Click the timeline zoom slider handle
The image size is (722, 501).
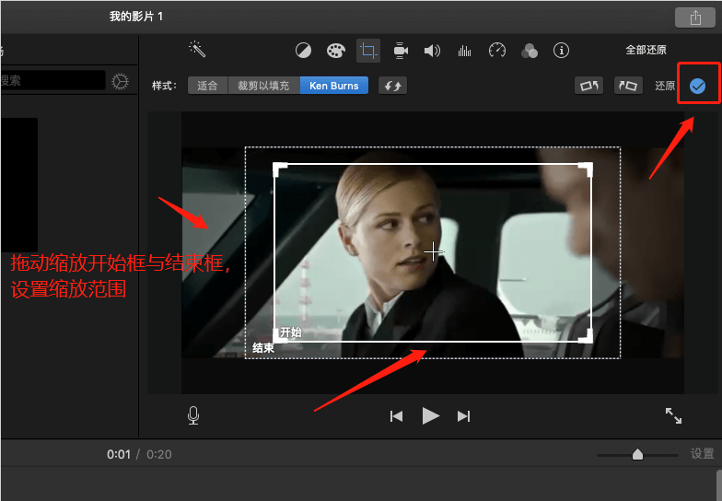[637, 454]
